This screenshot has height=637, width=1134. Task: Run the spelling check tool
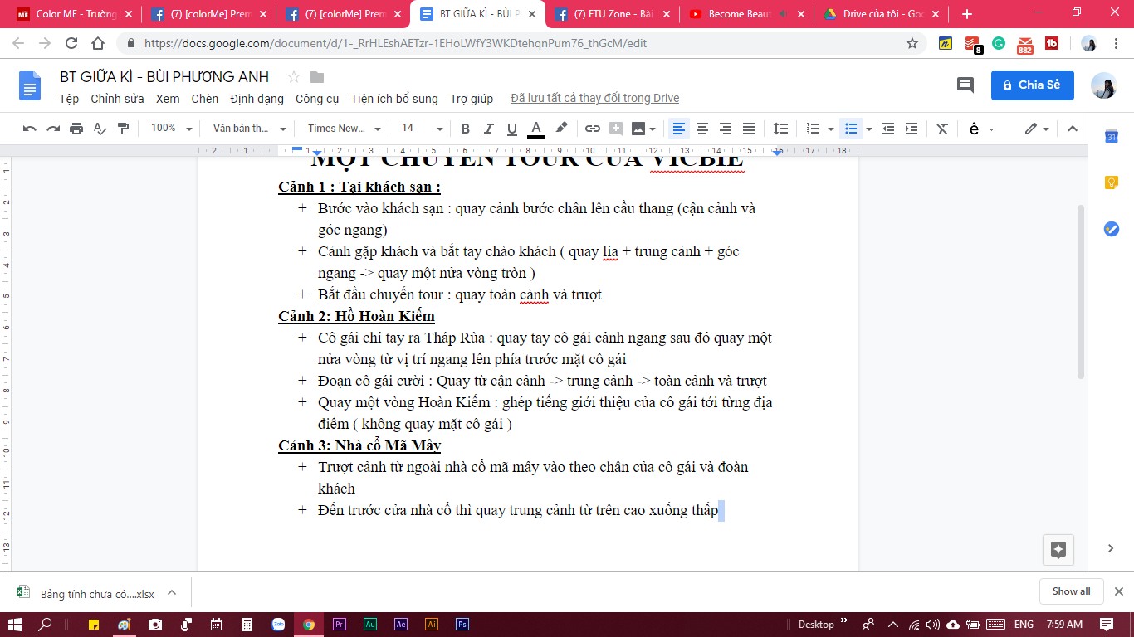pyautogui.click(x=100, y=129)
